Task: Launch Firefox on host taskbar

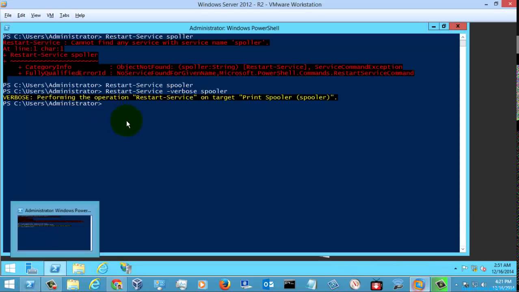Action: pos(225,285)
